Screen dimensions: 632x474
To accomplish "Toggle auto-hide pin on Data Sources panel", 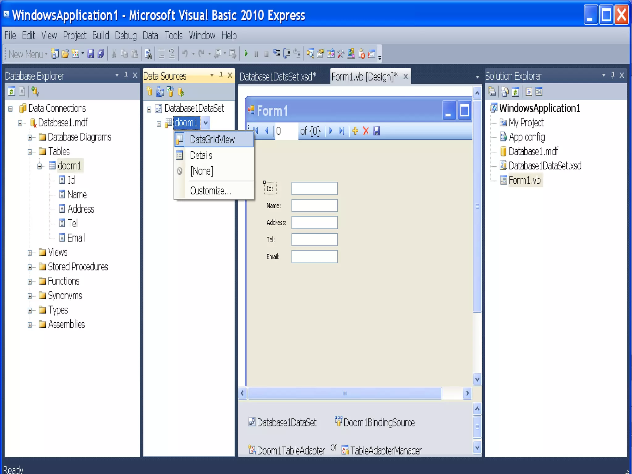I will pos(221,75).
